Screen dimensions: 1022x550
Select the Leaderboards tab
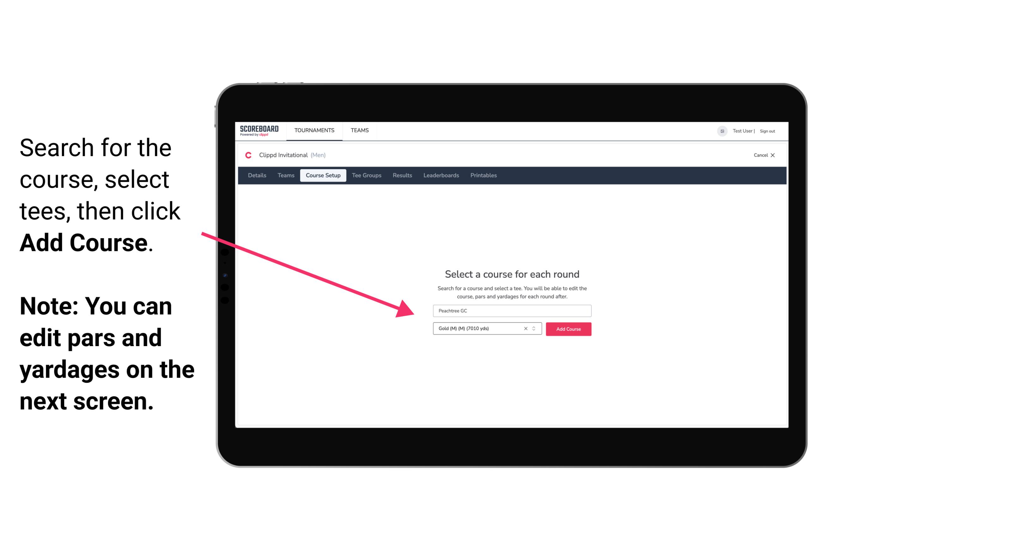click(x=440, y=175)
